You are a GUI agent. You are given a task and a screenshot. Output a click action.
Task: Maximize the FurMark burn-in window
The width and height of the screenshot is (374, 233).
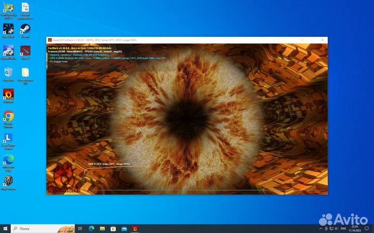click(313, 40)
